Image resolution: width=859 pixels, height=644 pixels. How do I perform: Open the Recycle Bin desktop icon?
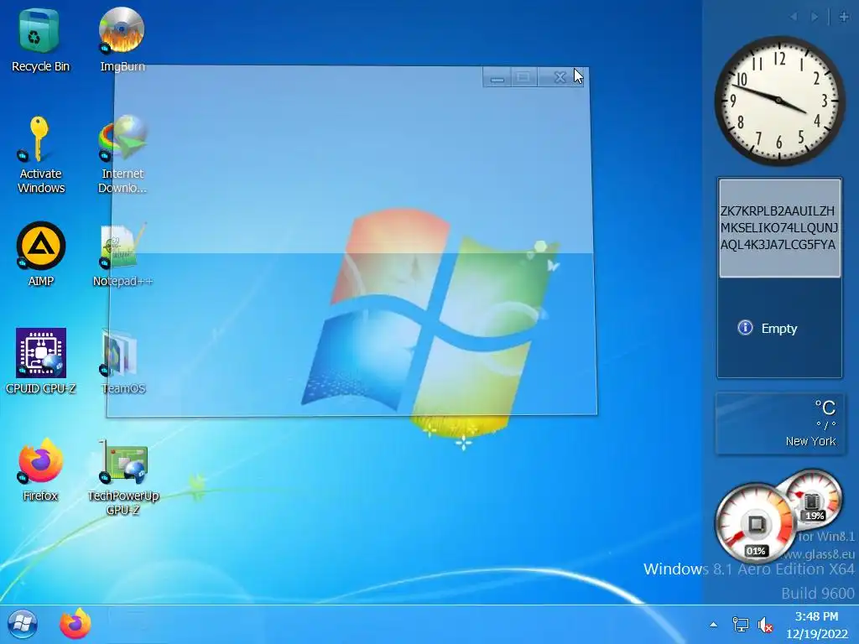point(40,40)
